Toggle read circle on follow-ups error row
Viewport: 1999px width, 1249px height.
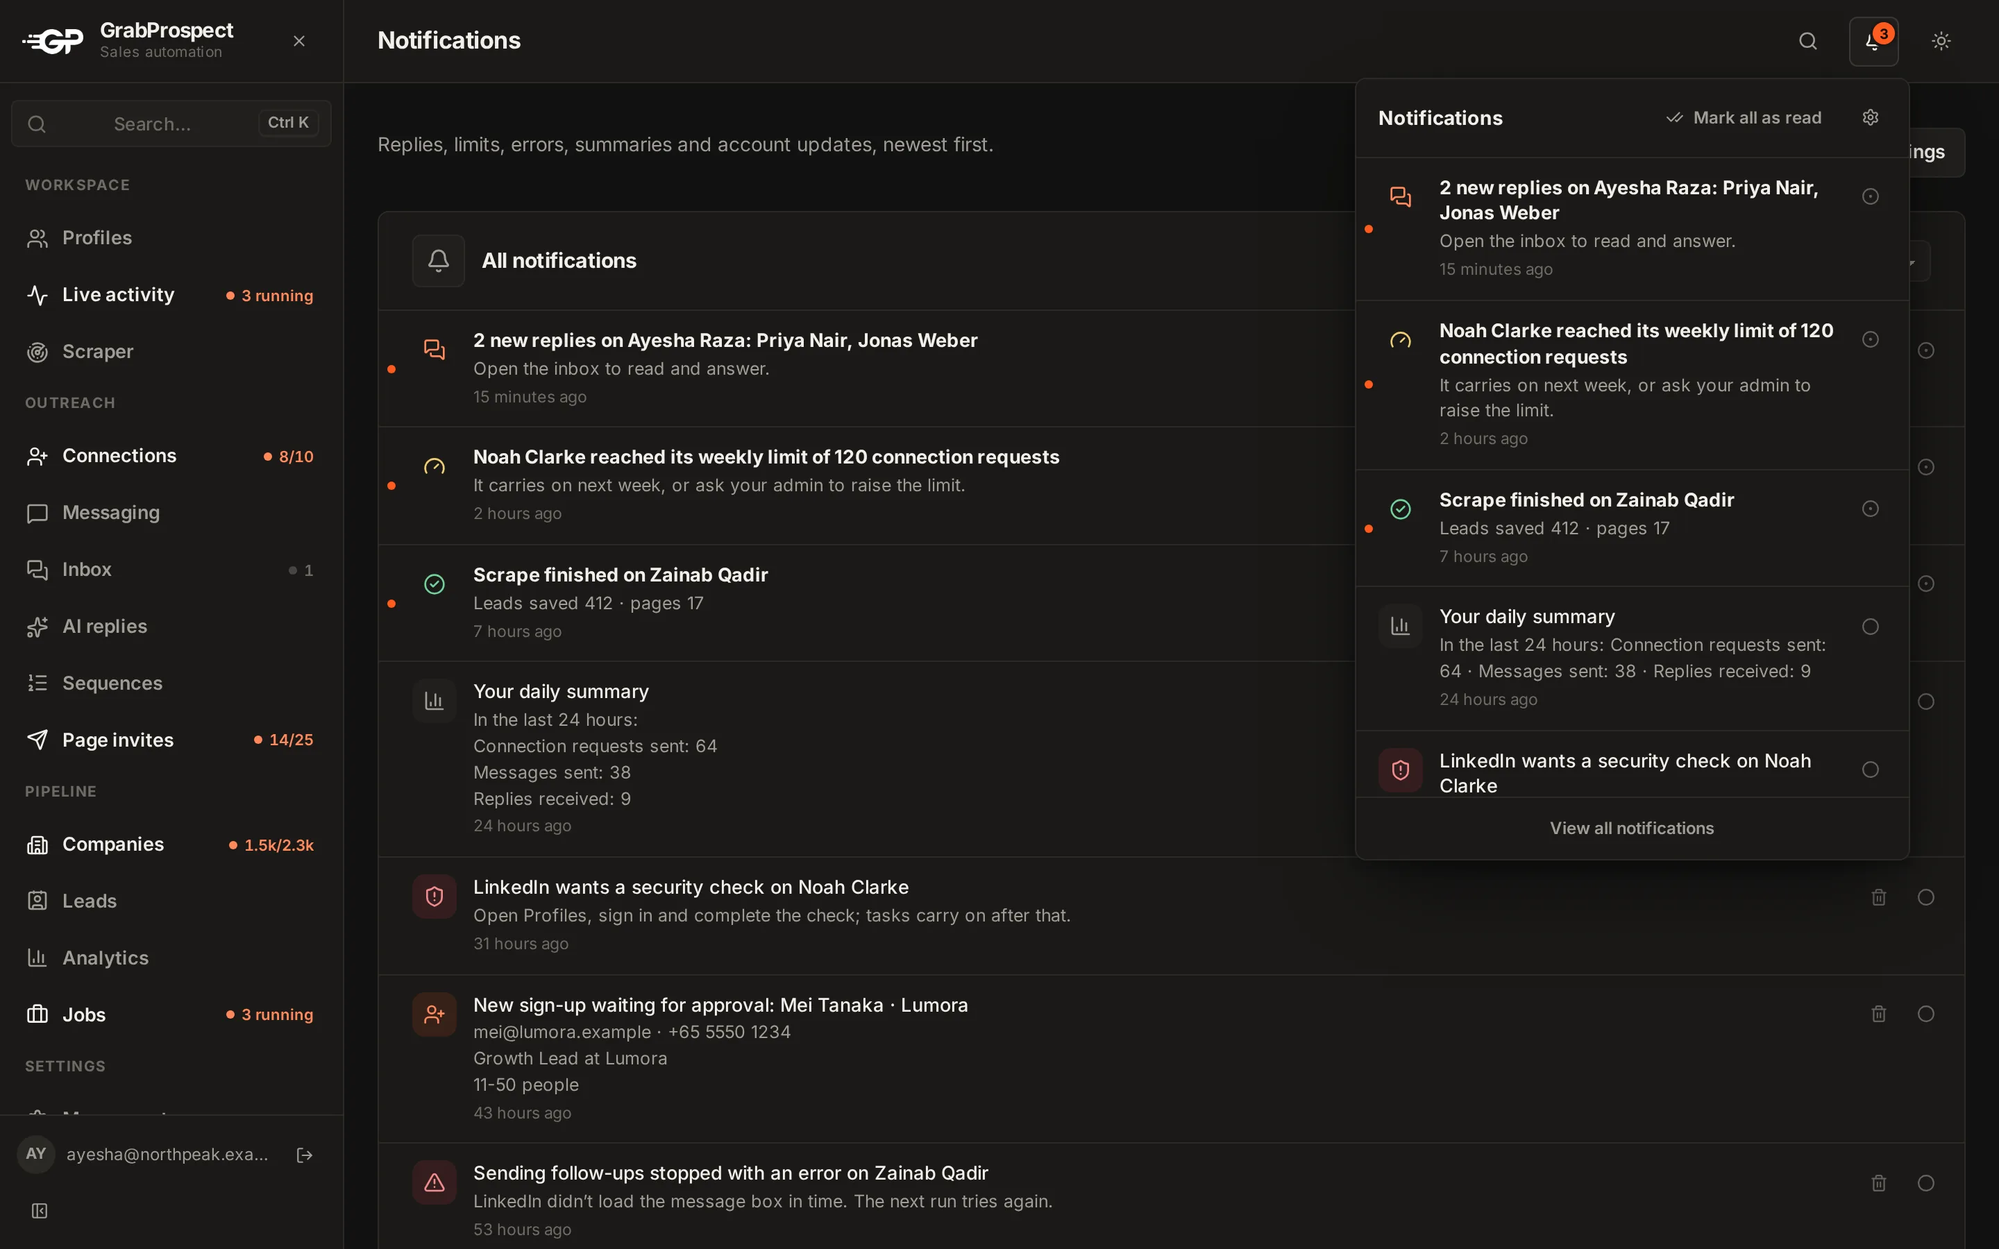(x=1925, y=1183)
